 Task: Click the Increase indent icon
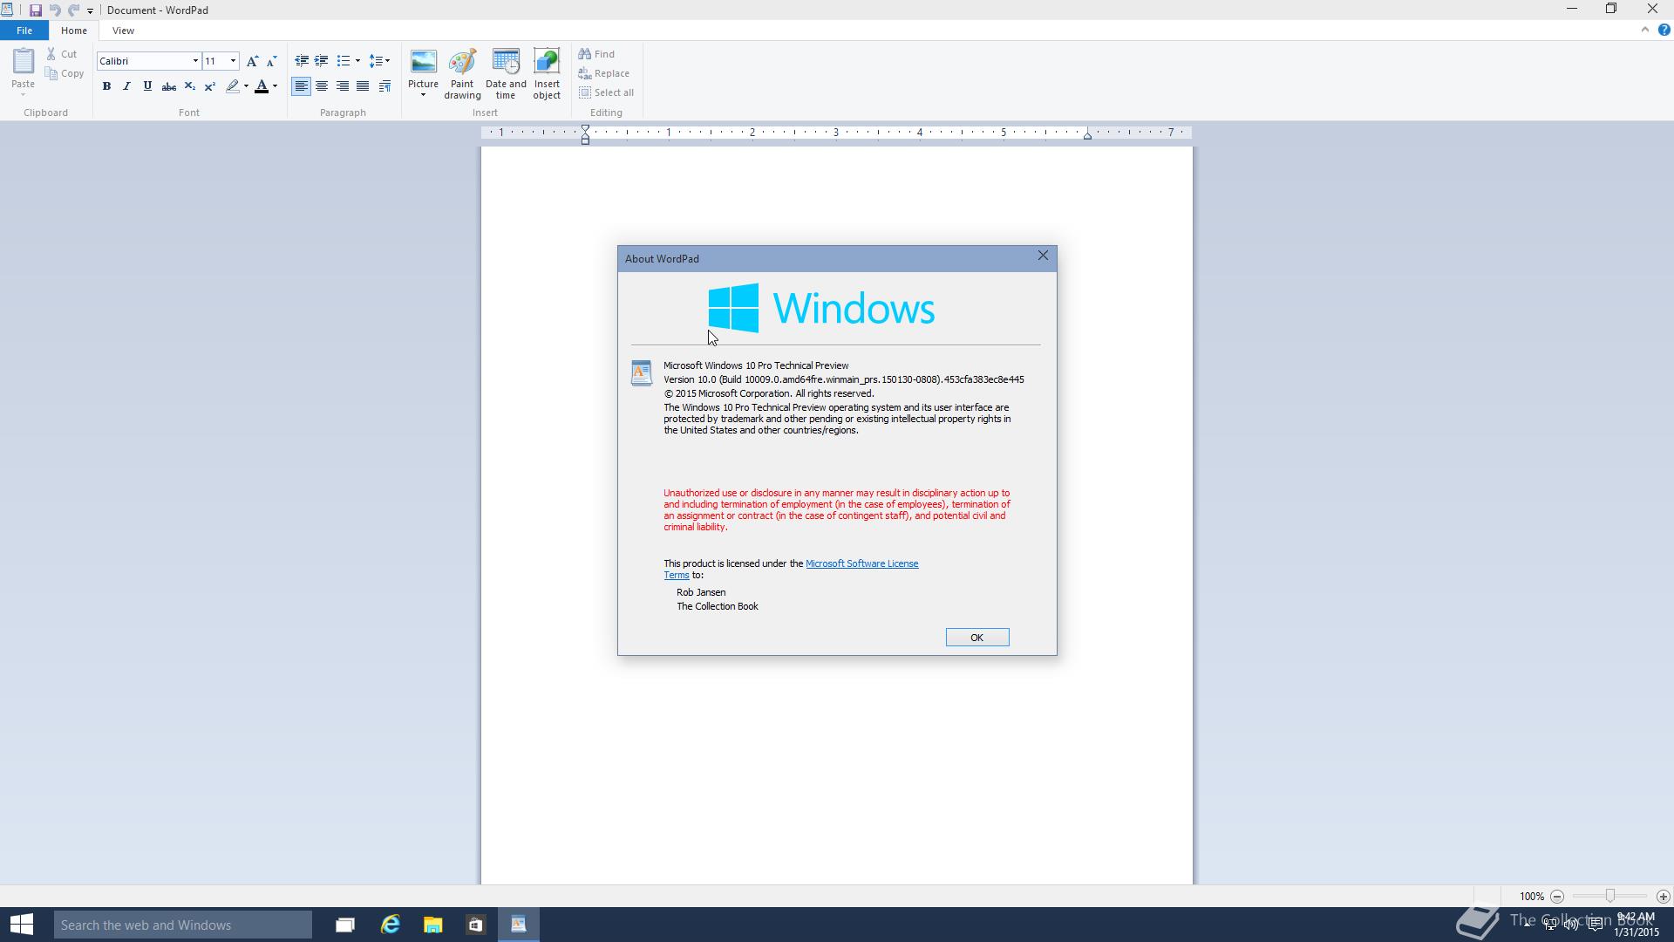(x=322, y=61)
